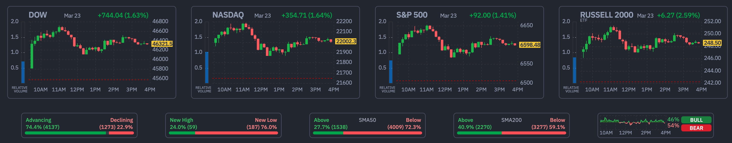The height and width of the screenshot is (143, 732).
Task: Click the 46% bull percentage
Action: pos(673,120)
